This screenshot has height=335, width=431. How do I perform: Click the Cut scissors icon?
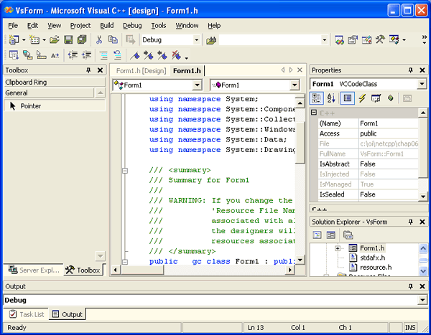[100, 40]
